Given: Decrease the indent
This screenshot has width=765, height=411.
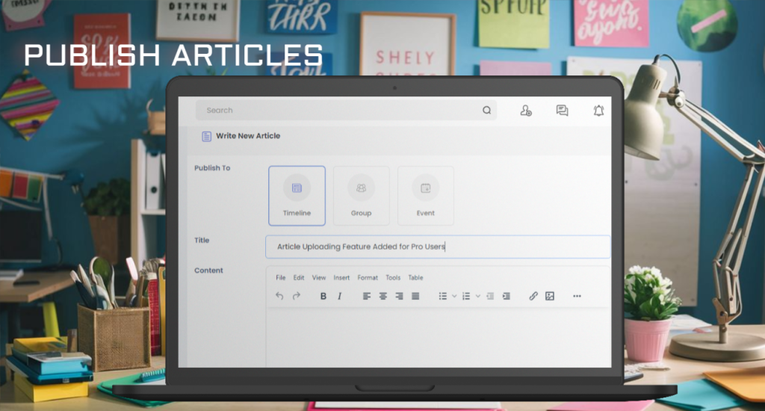Looking at the screenshot, I should (490, 296).
